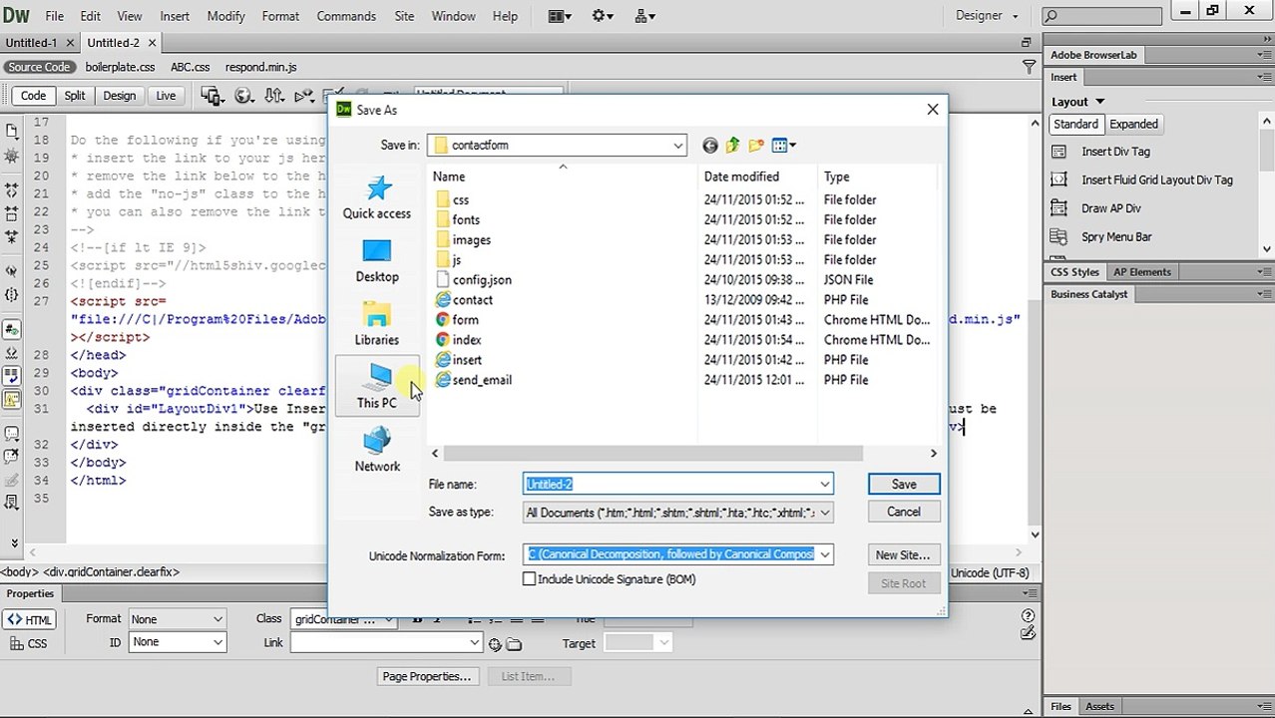
Task: Click Up One Level folder icon
Action: coord(733,146)
